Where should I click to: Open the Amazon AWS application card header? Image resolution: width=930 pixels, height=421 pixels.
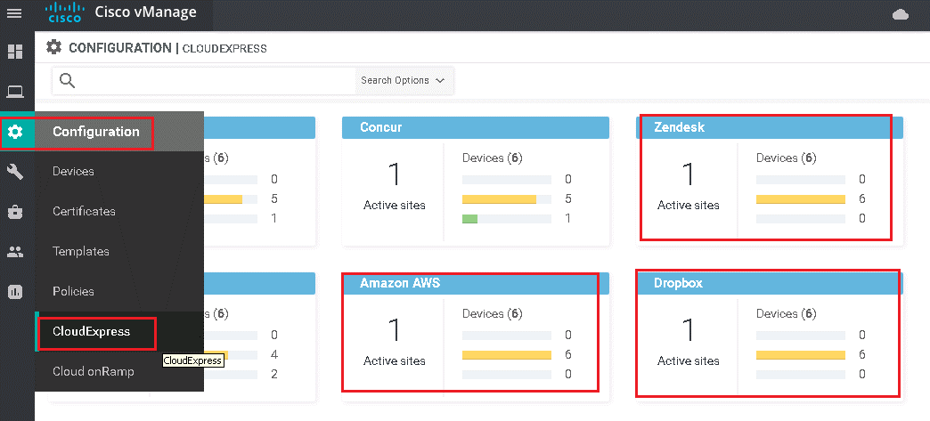pos(476,283)
